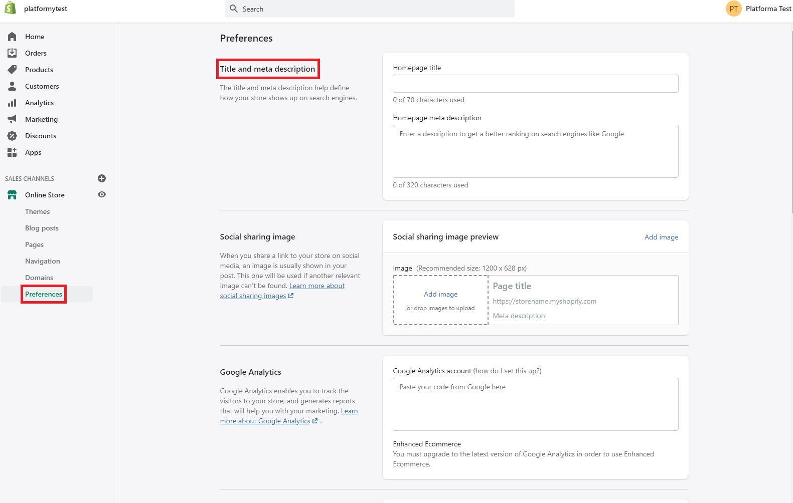Click the Google Analytics code textarea

tap(536, 404)
